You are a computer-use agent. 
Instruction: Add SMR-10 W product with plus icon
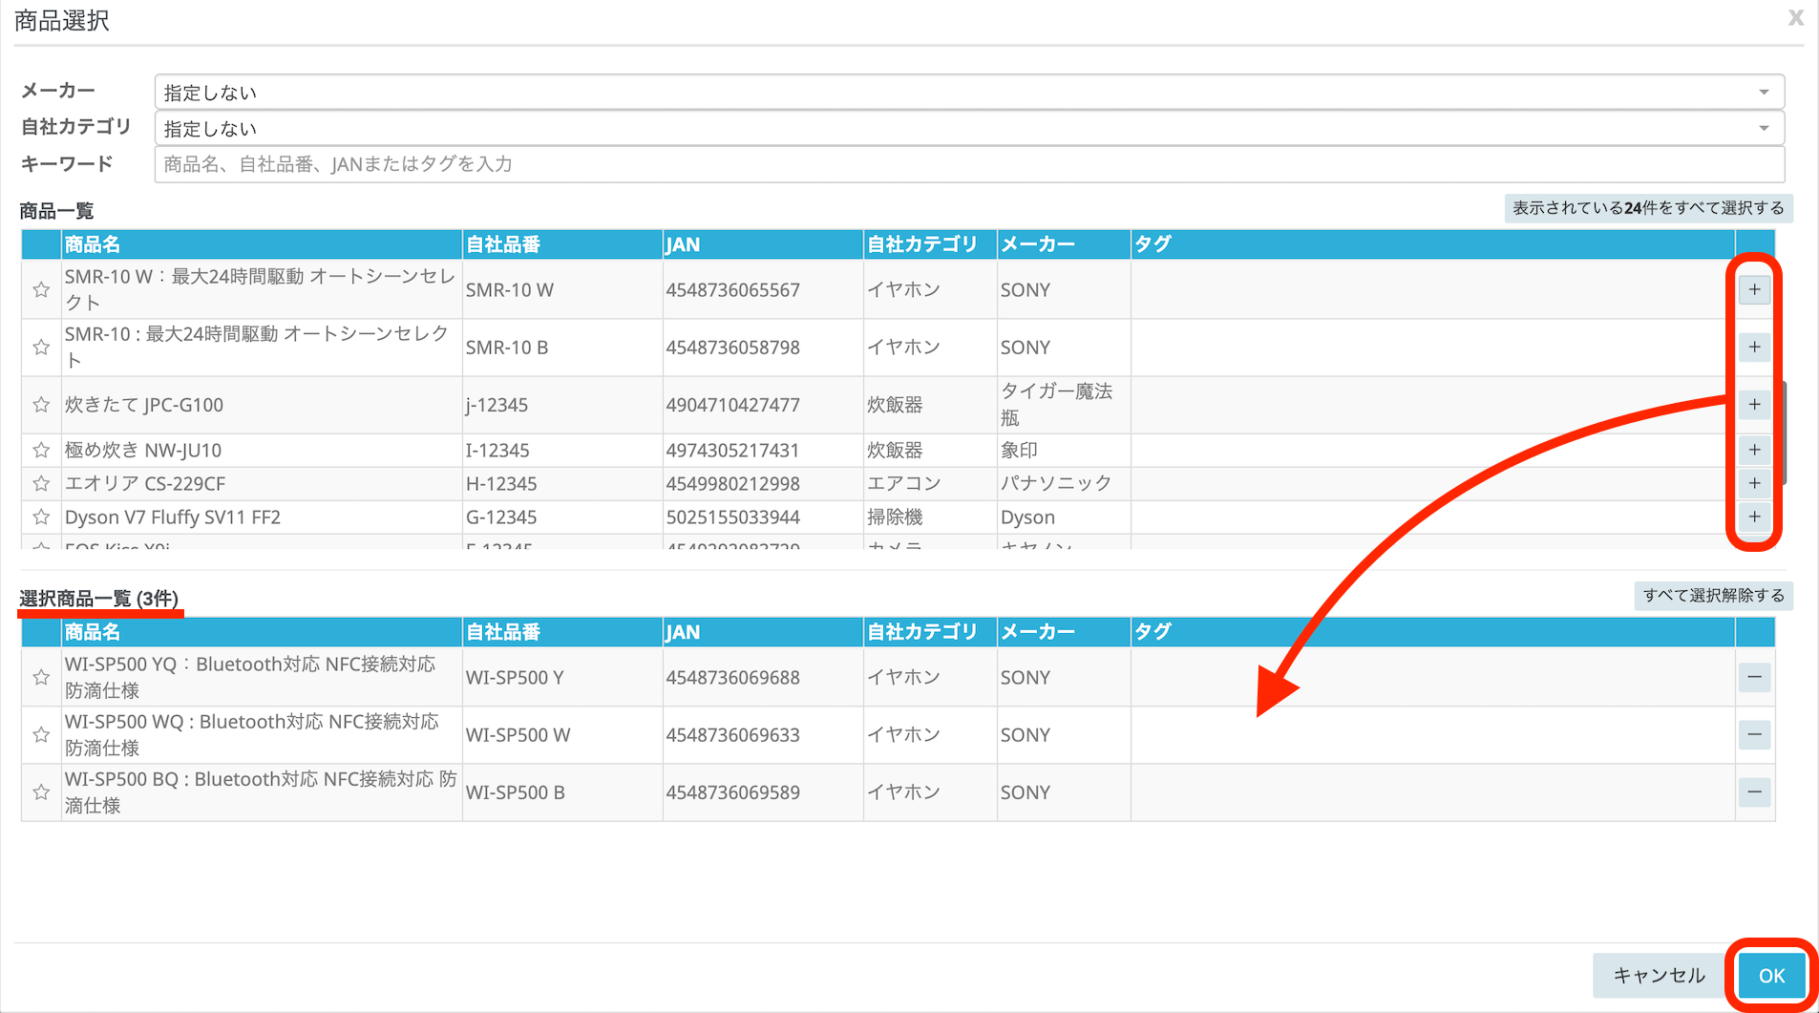(x=1754, y=289)
